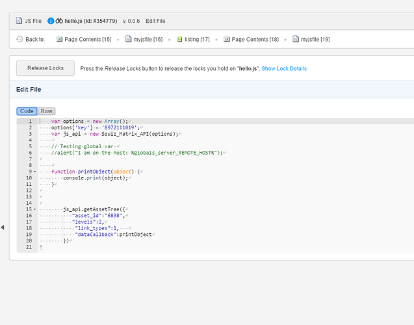This screenshot has height=325, width=414.
Task: Expand the left side panel arrow
Action: tap(3, 227)
